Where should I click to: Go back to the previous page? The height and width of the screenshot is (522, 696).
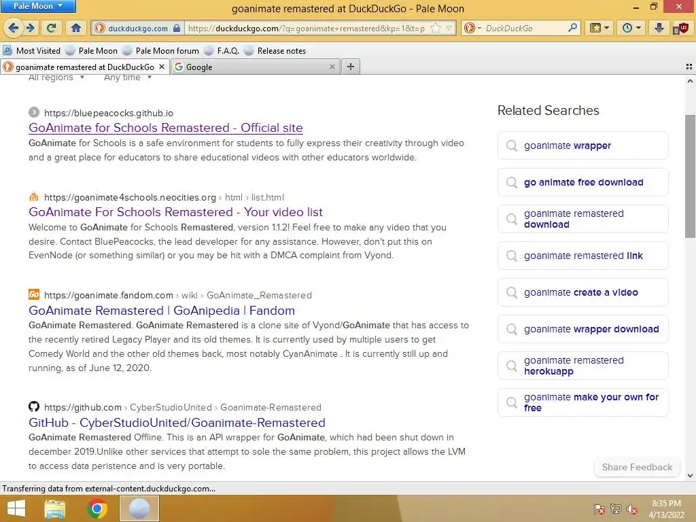pos(13,28)
